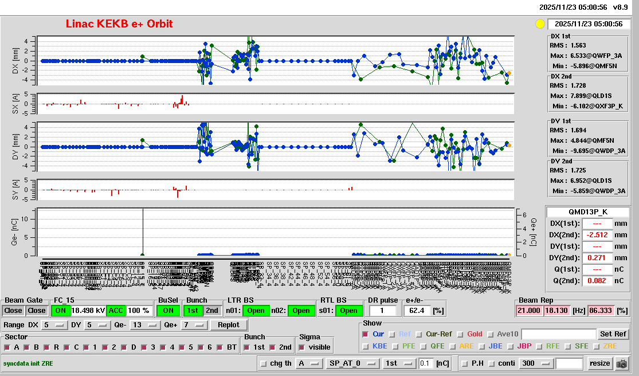639x376 pixels.
Task: Click the Set Ref button
Action: pos(613,334)
